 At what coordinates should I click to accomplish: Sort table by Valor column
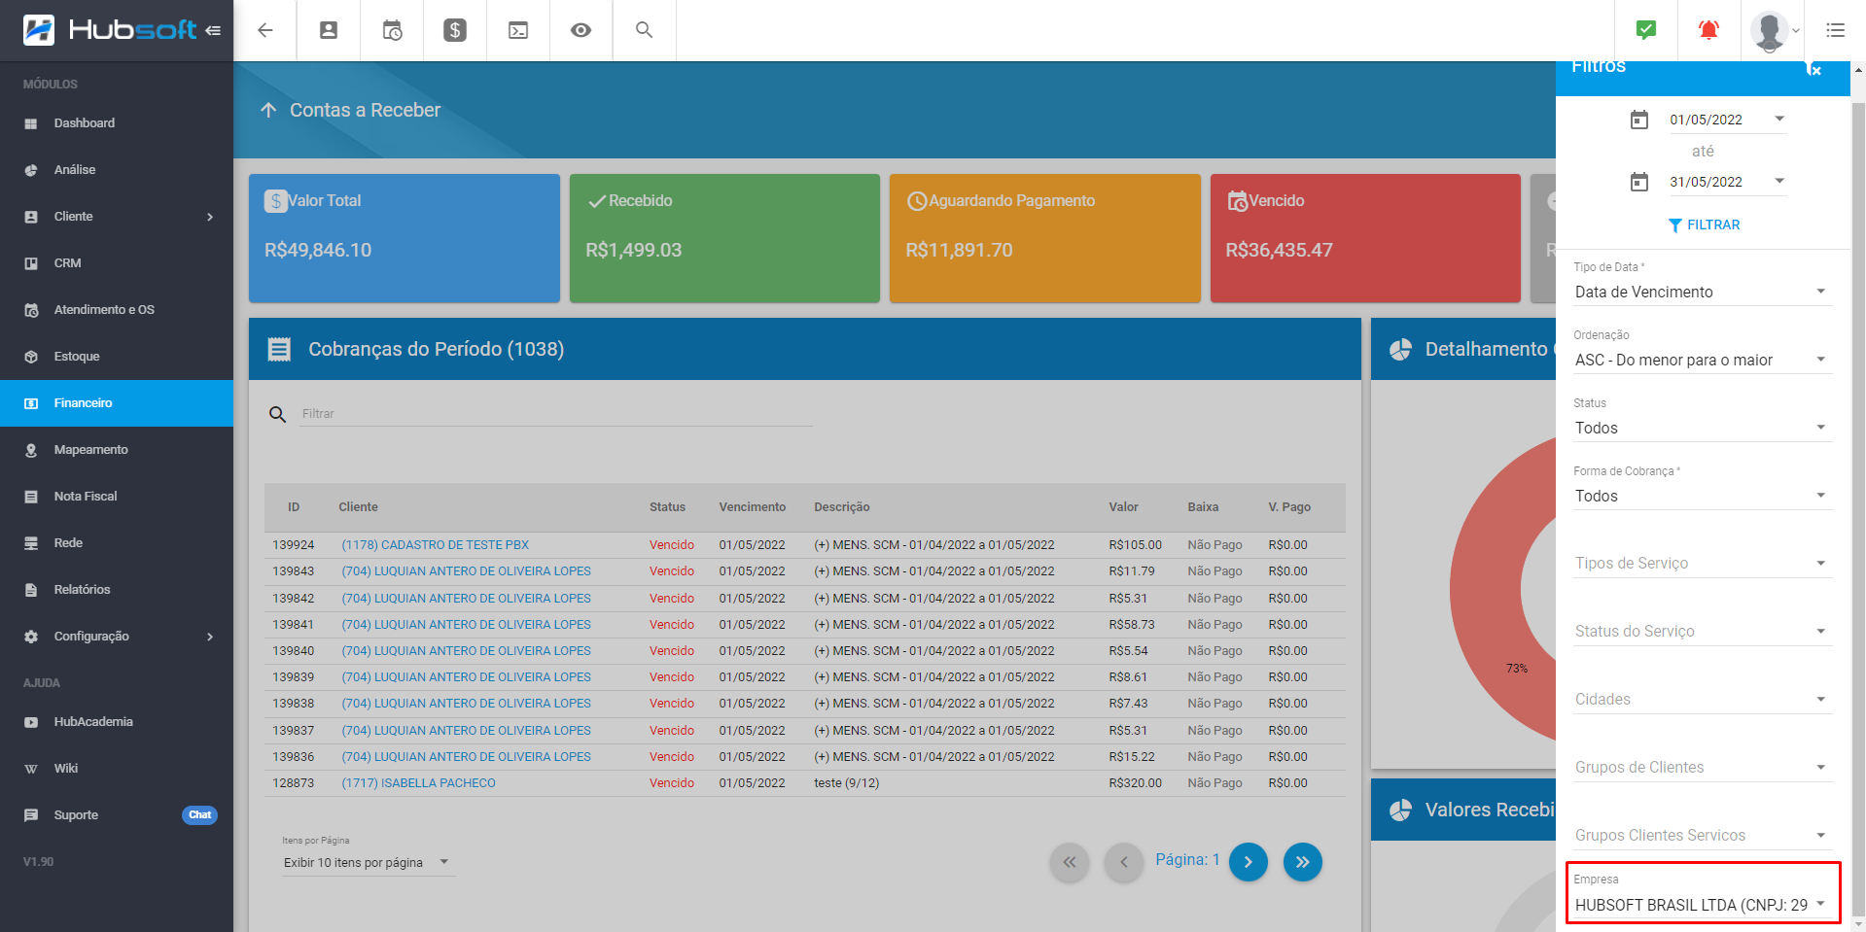[x=1123, y=507]
